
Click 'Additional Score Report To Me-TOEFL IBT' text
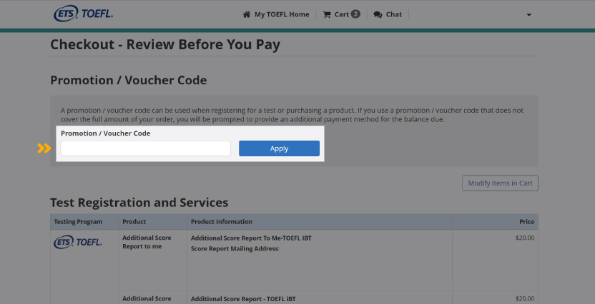[251, 238]
